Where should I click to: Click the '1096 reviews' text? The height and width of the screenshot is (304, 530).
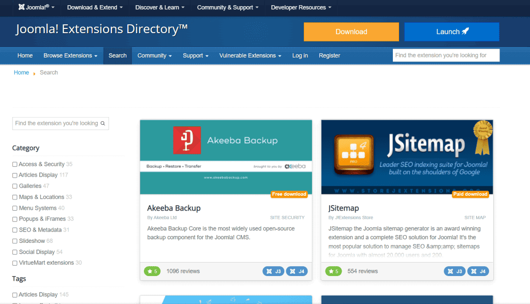point(183,271)
